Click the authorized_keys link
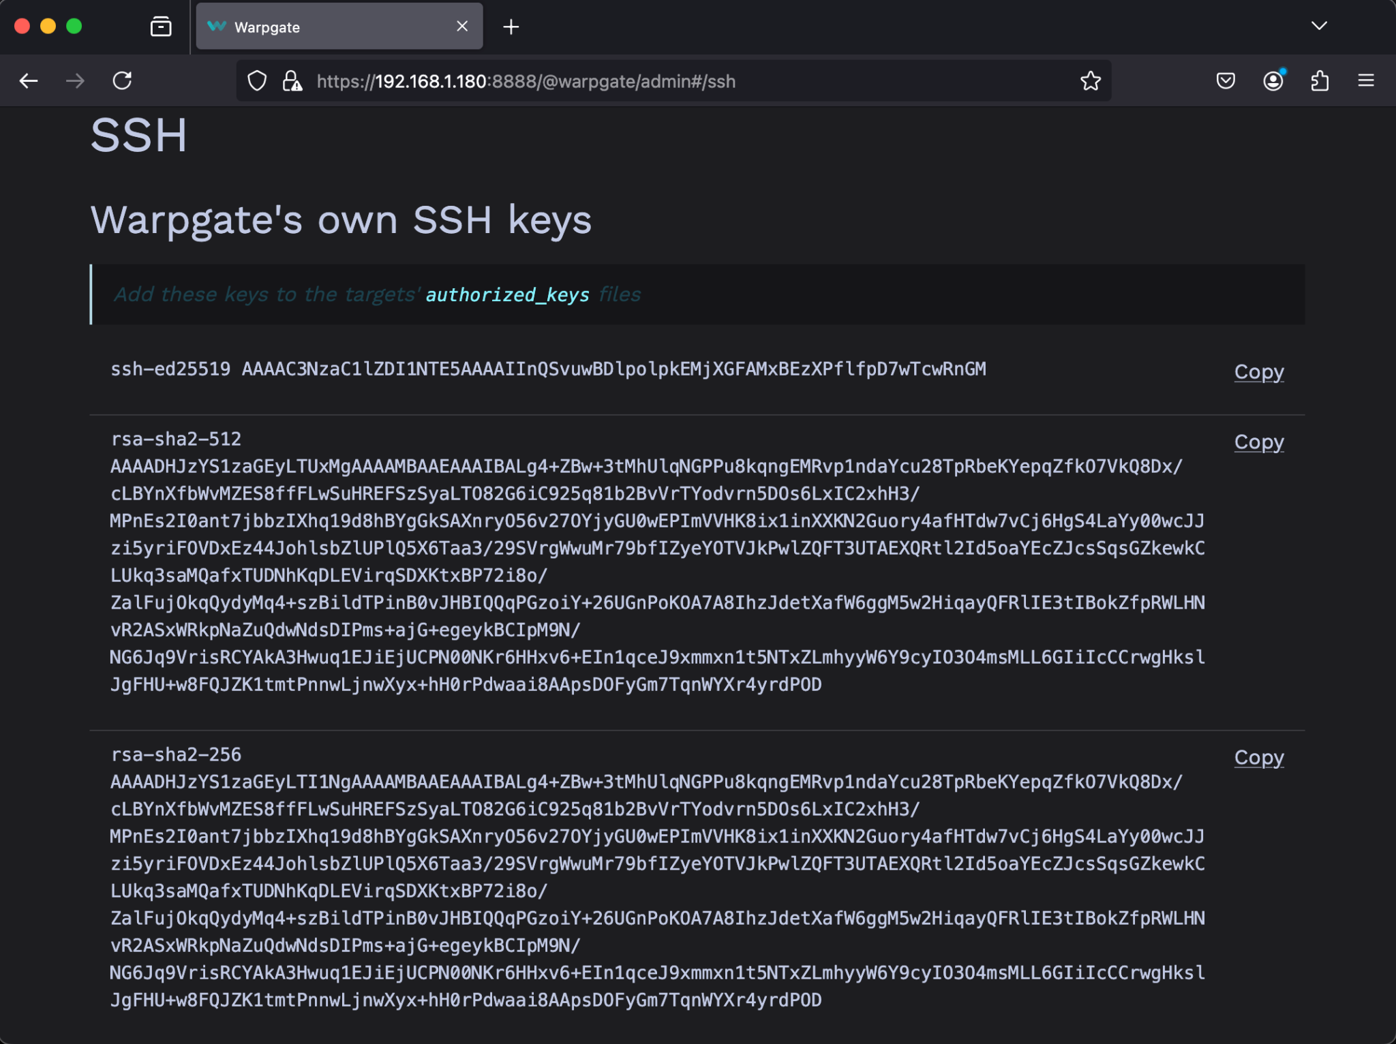This screenshot has width=1396, height=1044. (507, 294)
